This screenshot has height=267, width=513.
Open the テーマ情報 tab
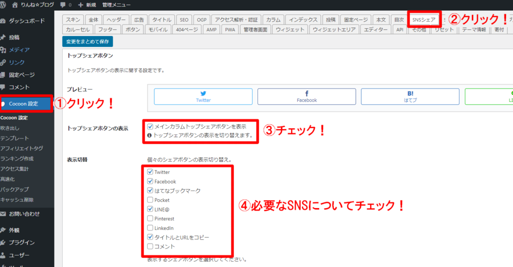click(x=474, y=29)
